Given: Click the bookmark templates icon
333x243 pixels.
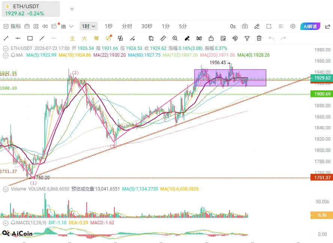Looking at the screenshot, I should pyautogui.click(x=151, y=39).
